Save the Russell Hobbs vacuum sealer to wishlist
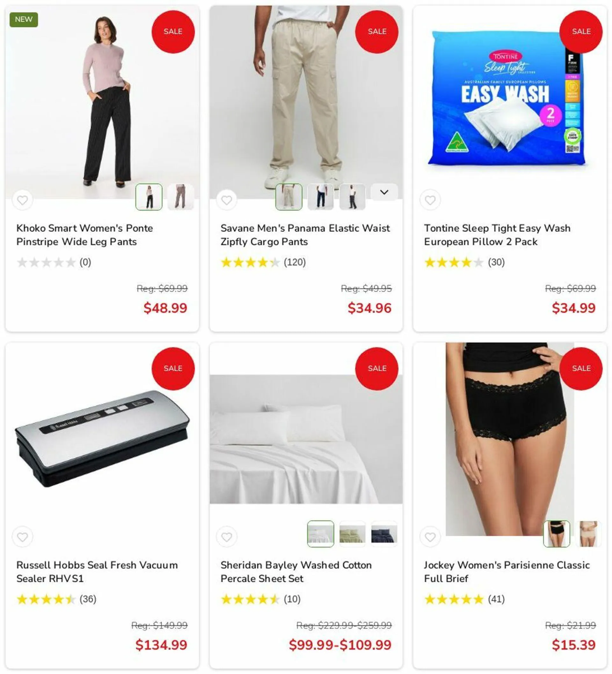 pyautogui.click(x=22, y=537)
